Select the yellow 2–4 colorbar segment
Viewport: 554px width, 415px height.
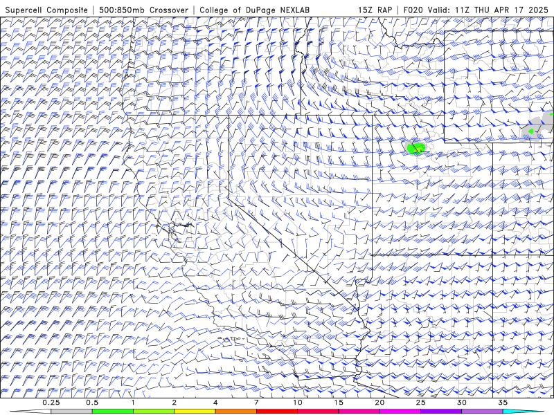point(195,412)
